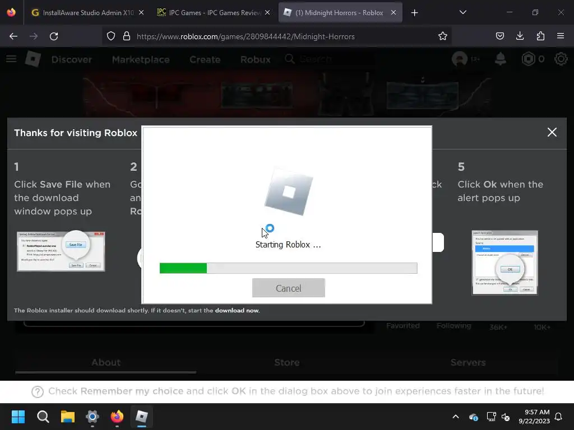574x430 pixels.
Task: Bookmark this page with the star icon
Action: point(443,36)
